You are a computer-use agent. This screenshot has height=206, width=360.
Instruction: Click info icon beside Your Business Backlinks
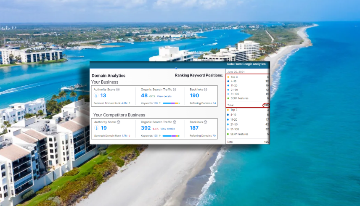coord(206,89)
